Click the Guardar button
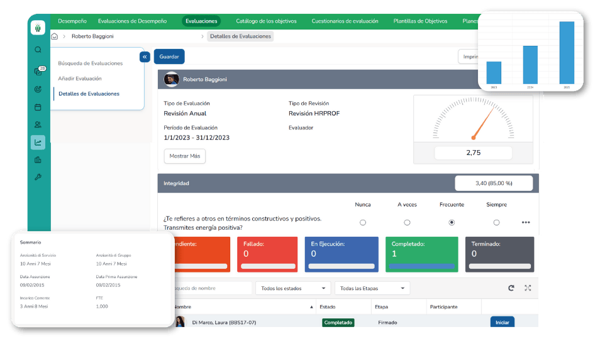Screen dimensions: 605x339 169,56
